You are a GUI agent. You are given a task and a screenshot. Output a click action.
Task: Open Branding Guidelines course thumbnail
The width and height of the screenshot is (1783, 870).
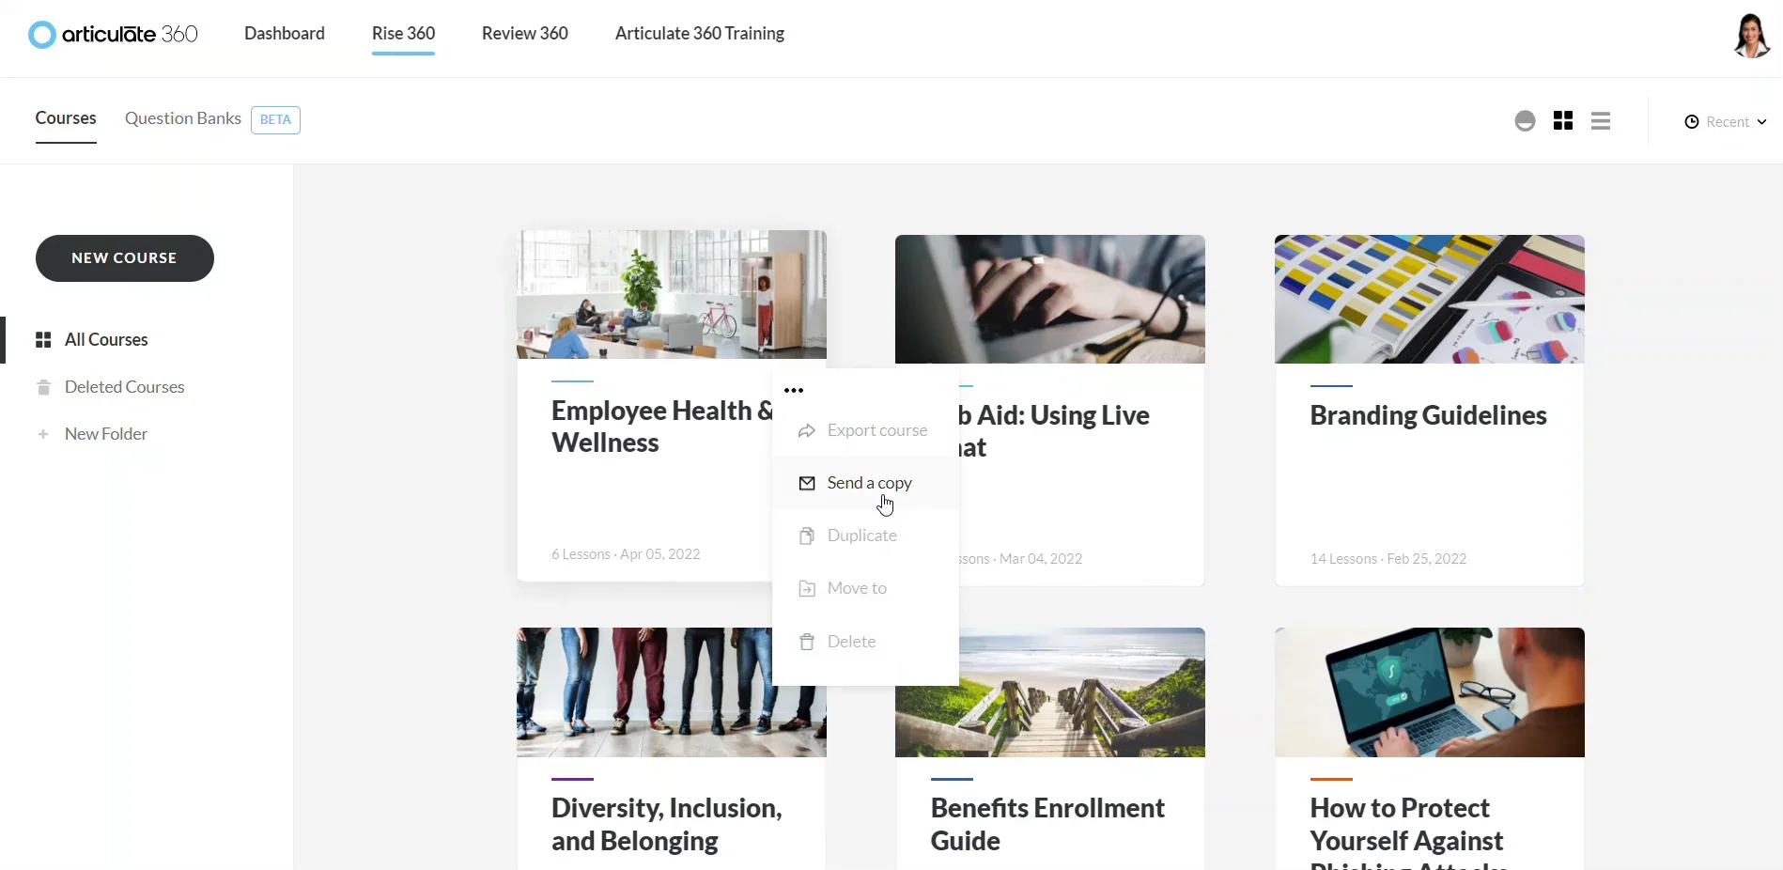tap(1429, 299)
